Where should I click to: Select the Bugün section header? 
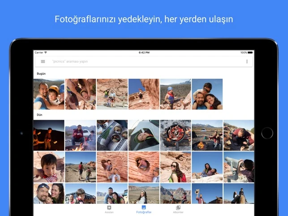pos(41,73)
